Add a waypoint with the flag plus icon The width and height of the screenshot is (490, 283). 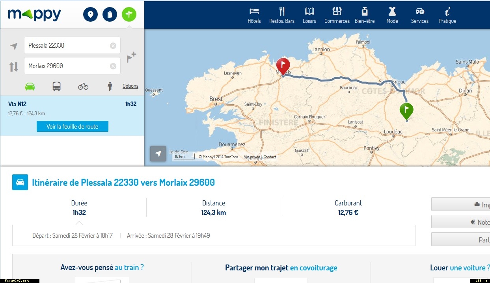[131, 57]
